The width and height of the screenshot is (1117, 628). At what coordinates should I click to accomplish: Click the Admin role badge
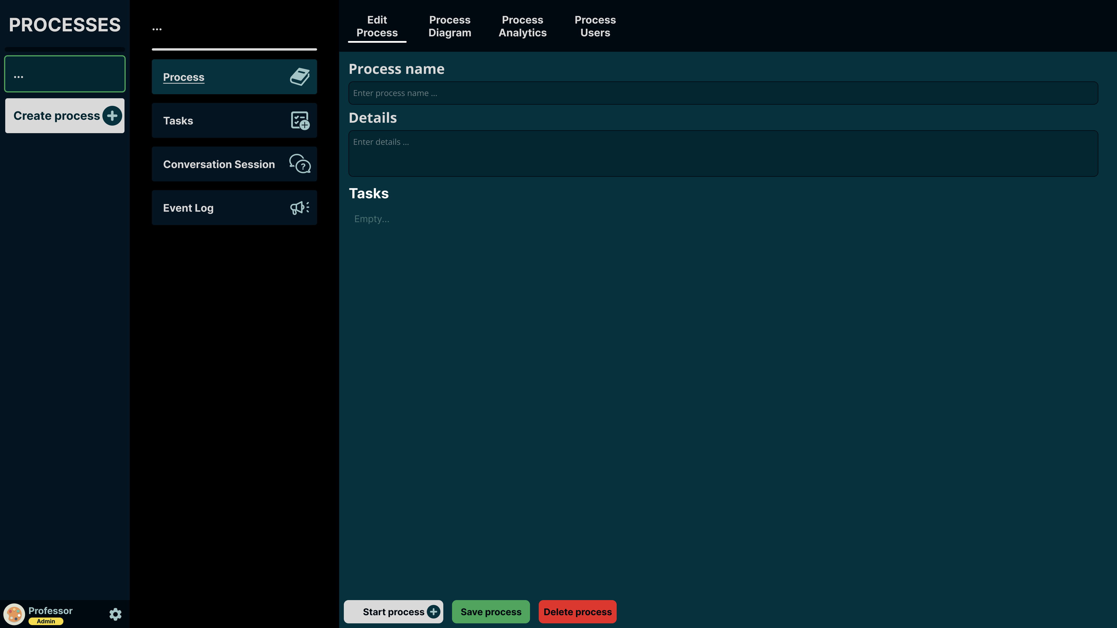46,621
